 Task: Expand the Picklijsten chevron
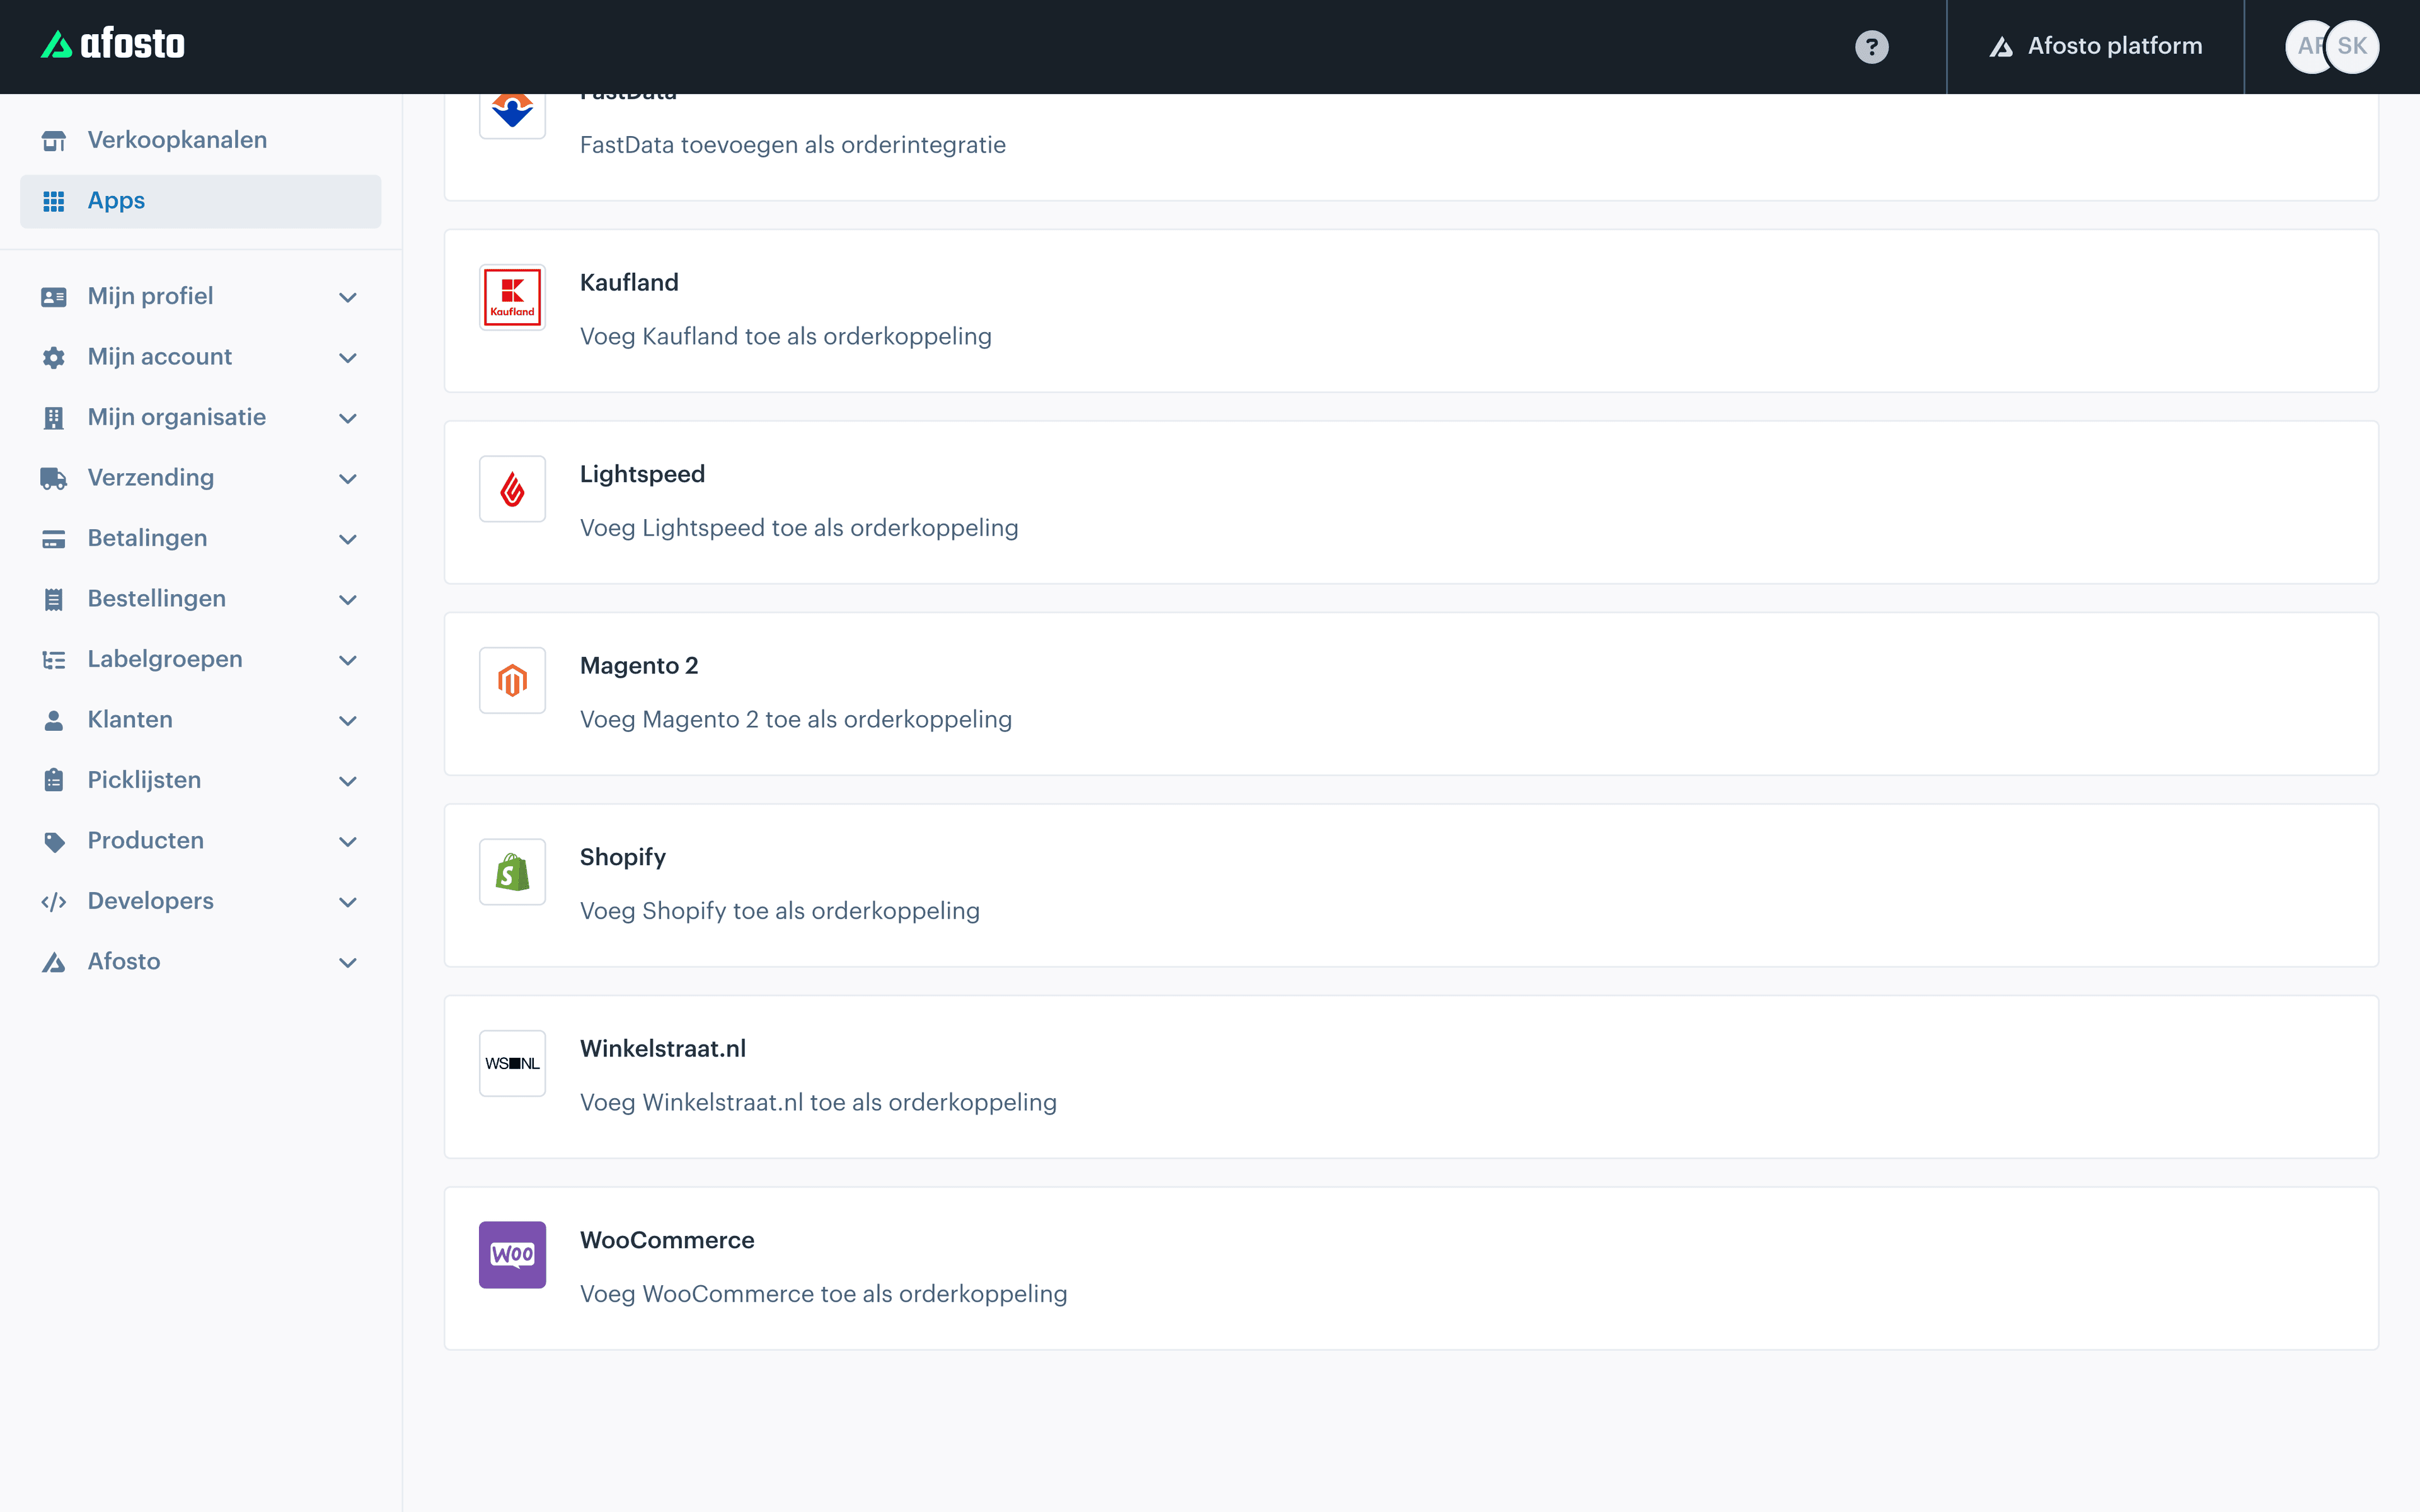(x=348, y=782)
